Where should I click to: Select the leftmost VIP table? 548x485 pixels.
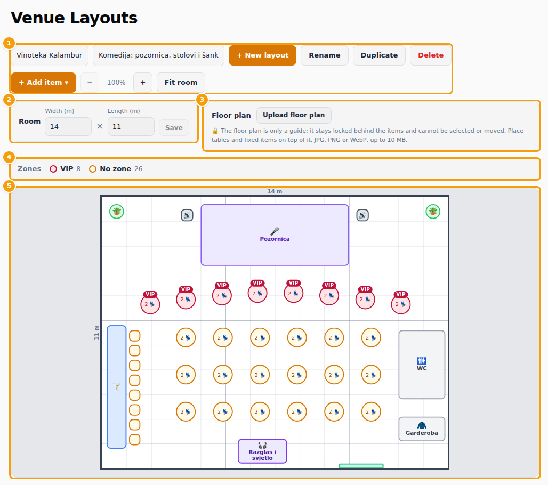point(150,304)
